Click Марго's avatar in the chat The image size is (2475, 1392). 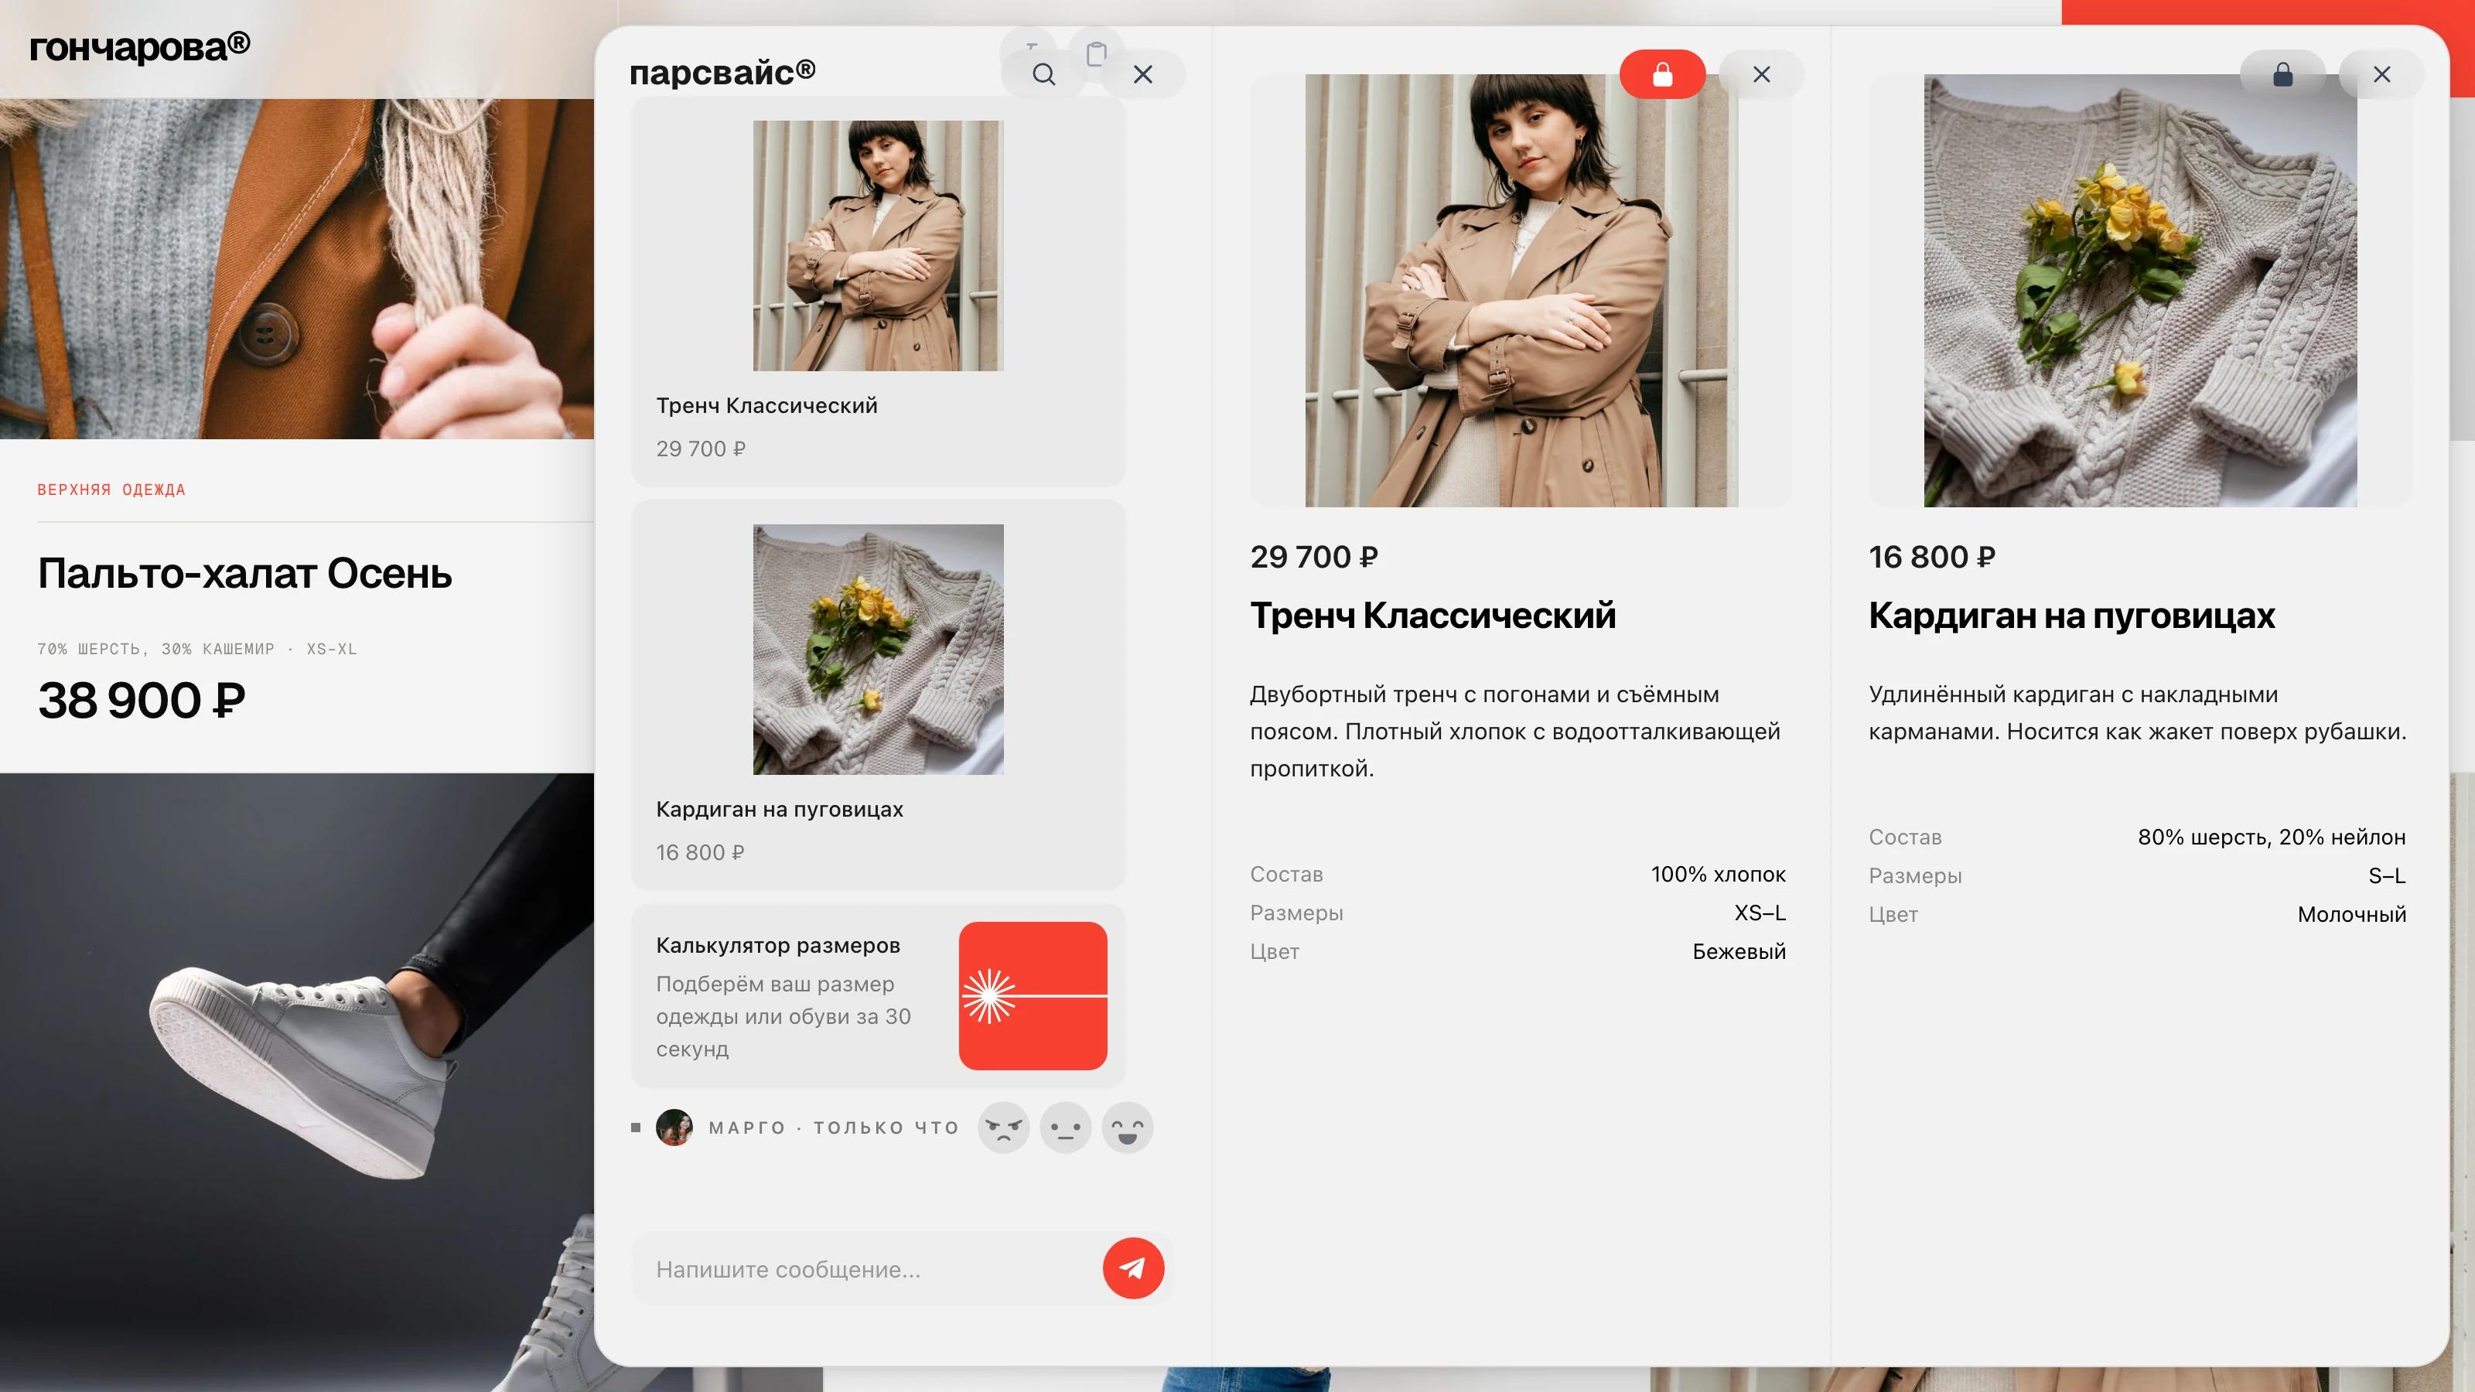pos(674,1127)
